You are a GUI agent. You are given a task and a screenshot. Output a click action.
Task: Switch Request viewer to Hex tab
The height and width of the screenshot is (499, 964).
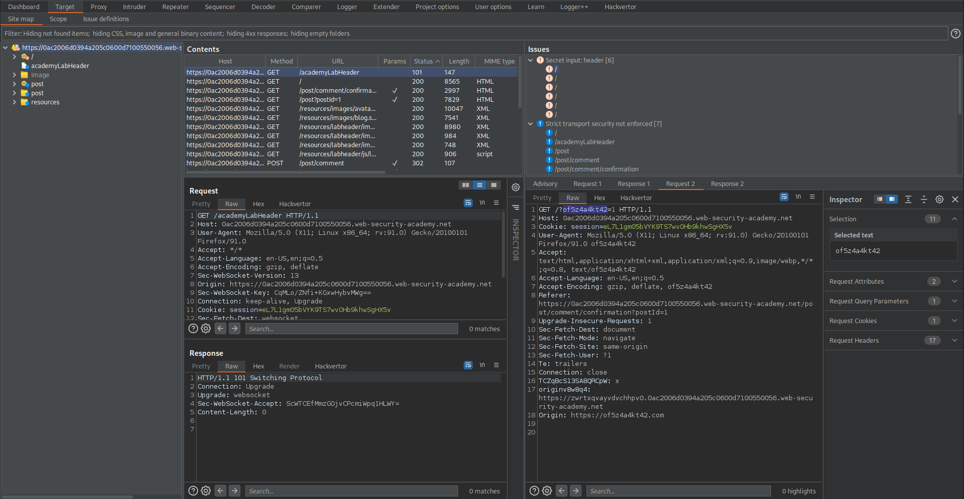pyautogui.click(x=259, y=204)
